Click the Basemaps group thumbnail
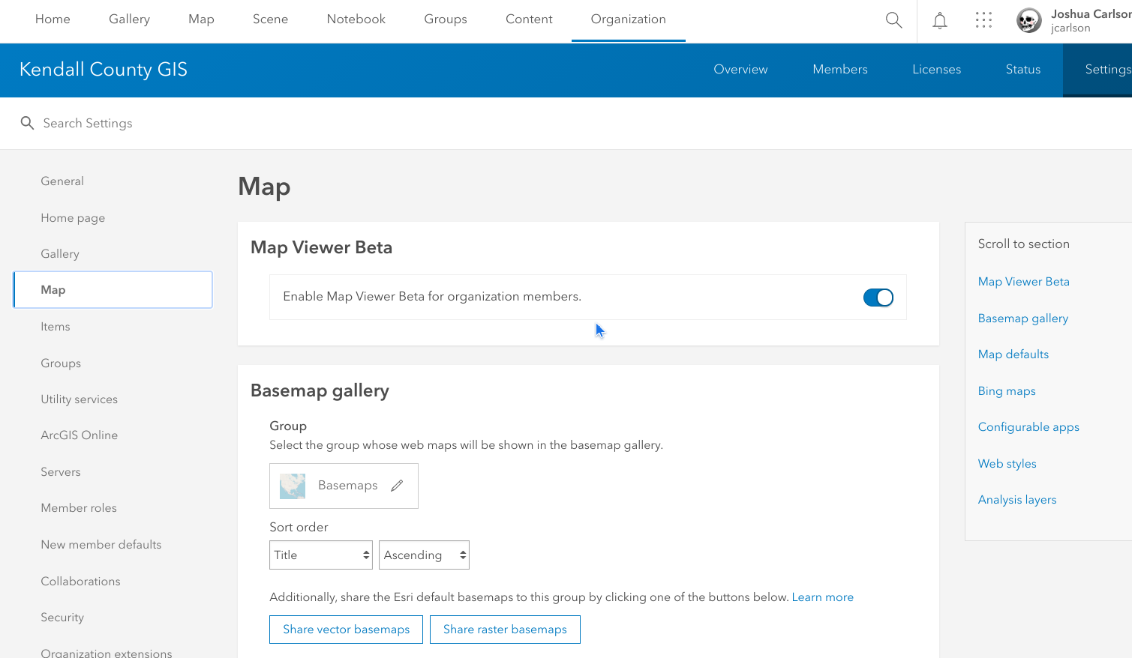1132x658 pixels. pyautogui.click(x=292, y=486)
